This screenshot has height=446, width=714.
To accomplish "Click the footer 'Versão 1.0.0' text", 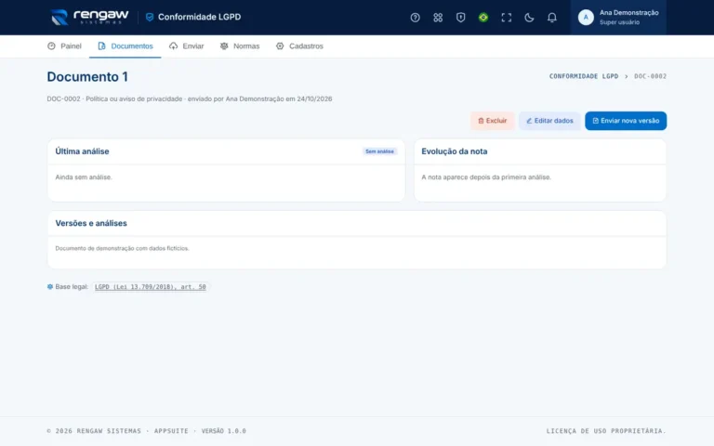I will click(x=223, y=431).
